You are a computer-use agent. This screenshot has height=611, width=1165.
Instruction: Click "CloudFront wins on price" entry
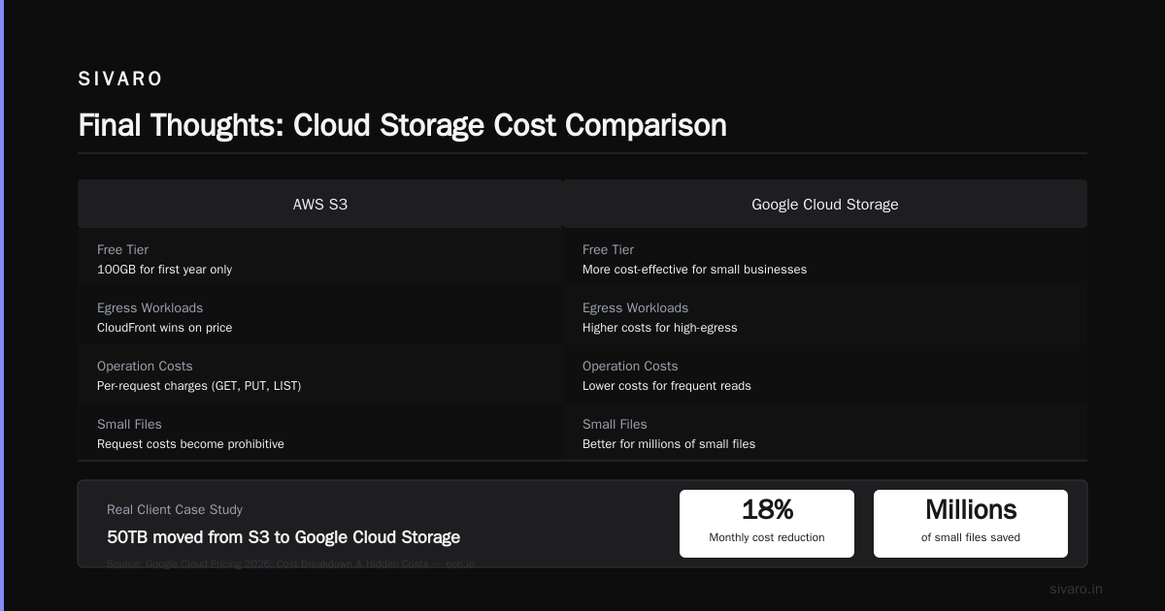pyautogui.click(x=164, y=328)
